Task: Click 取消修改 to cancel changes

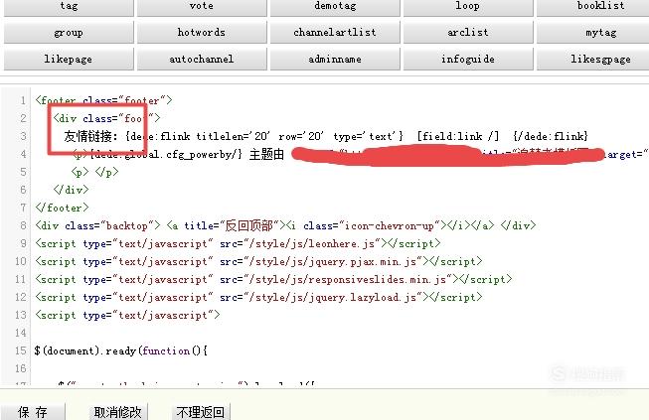Action: tap(118, 412)
